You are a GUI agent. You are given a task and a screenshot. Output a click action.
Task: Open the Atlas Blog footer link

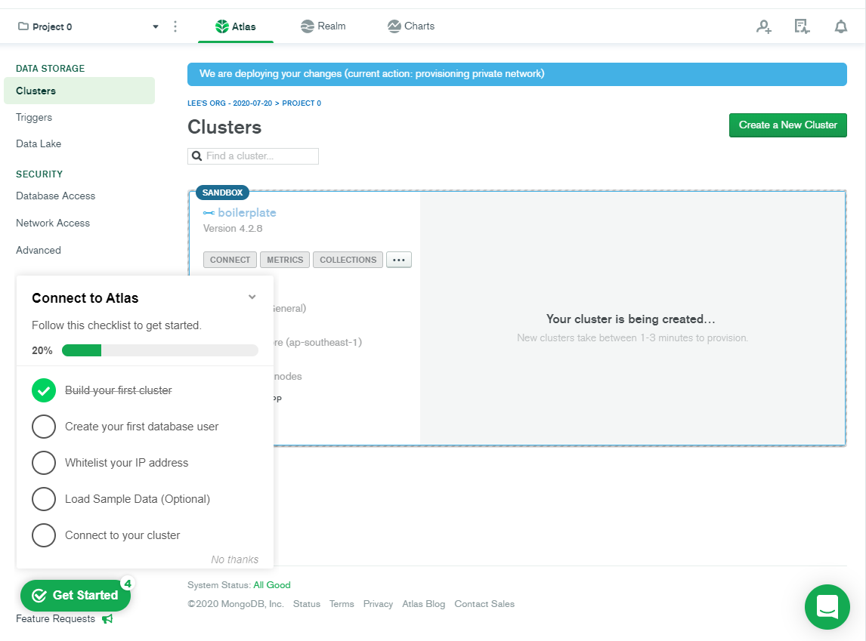424,604
